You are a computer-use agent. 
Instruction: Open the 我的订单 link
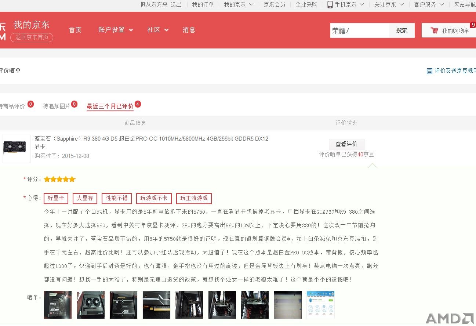click(x=203, y=4)
